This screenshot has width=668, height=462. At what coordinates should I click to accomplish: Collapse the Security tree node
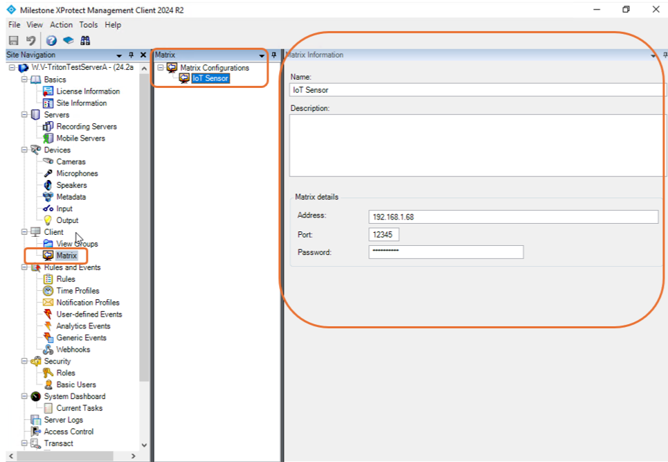24,361
